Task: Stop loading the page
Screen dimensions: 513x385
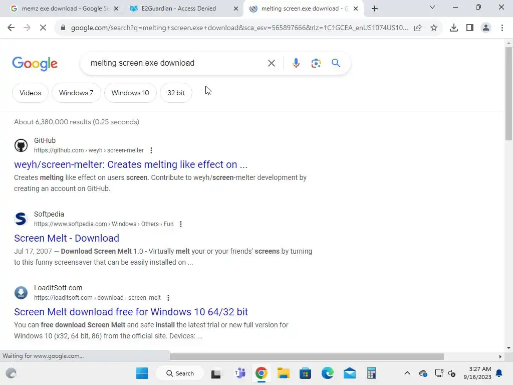Action: pos(43,28)
